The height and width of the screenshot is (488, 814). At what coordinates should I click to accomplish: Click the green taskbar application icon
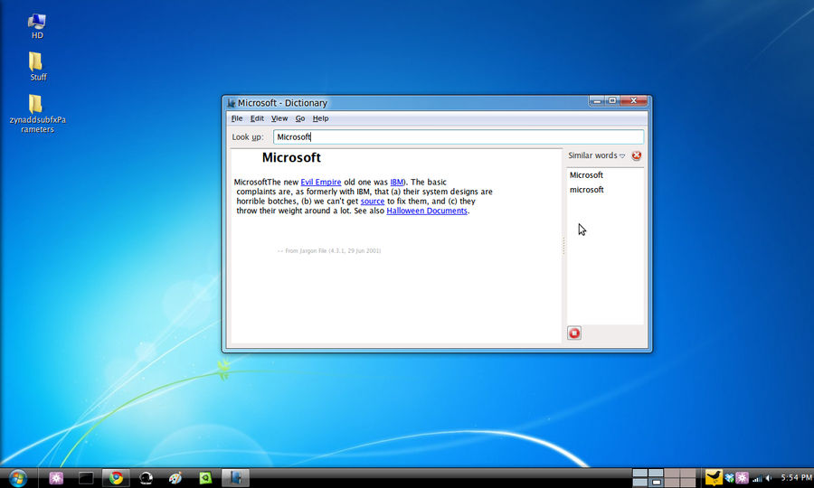(205, 478)
